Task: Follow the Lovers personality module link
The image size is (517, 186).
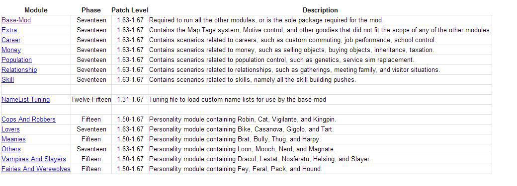Action: pyautogui.click(x=10, y=129)
